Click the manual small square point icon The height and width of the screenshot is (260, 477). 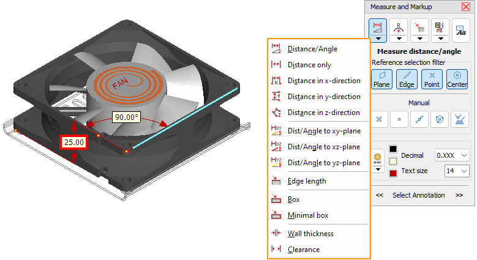coord(399,119)
